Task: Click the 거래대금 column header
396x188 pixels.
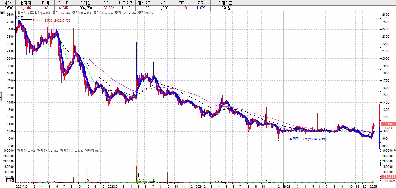Action: (x=225, y=3)
